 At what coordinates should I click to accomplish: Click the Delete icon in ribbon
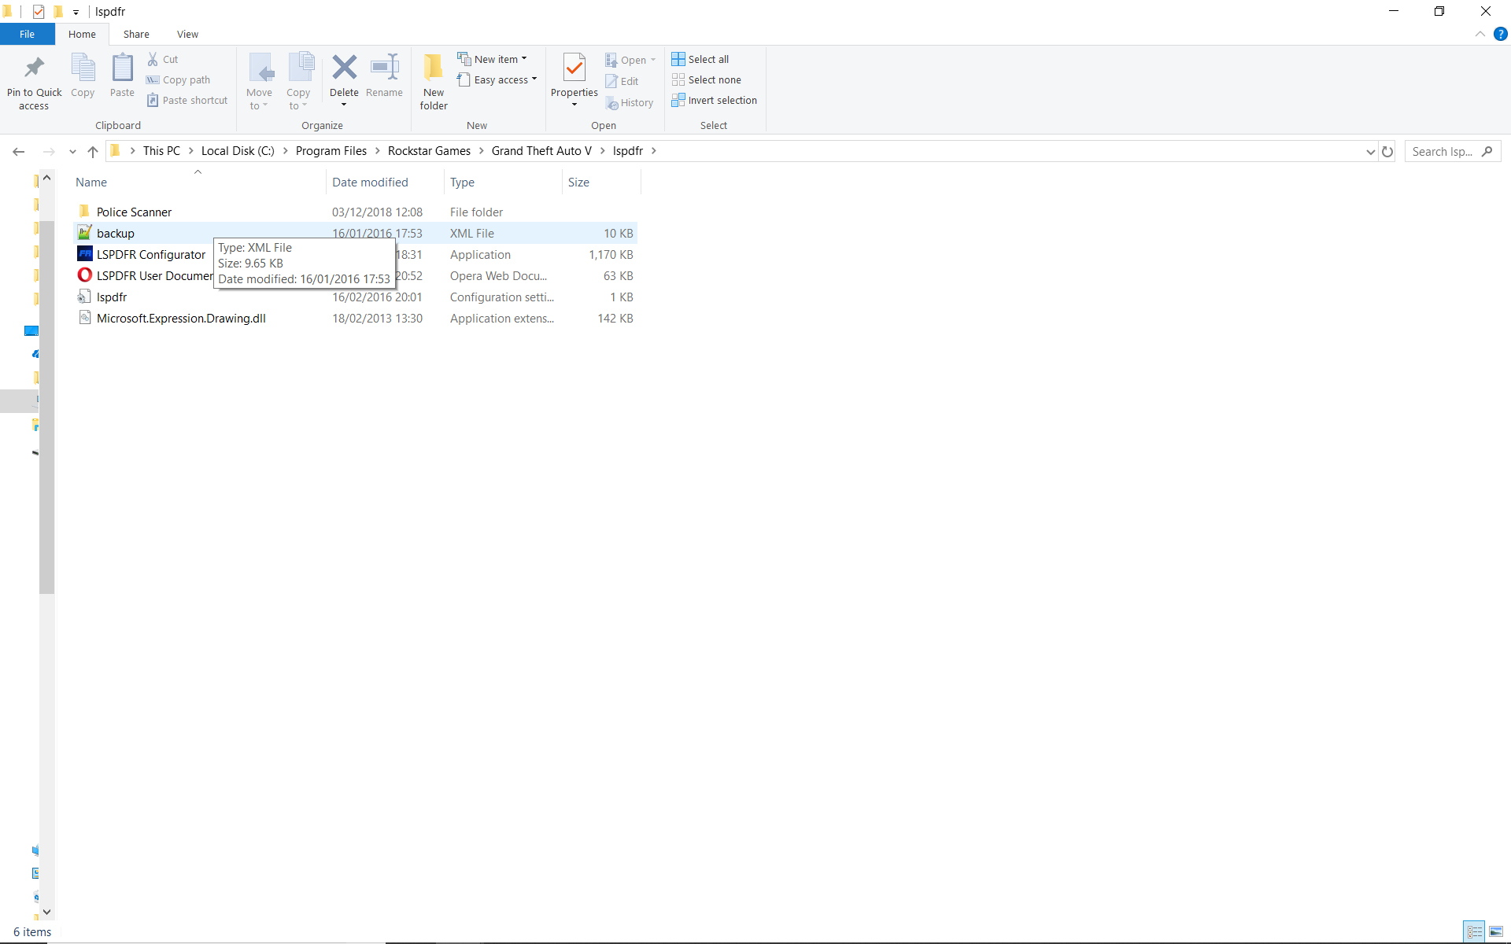coord(344,68)
